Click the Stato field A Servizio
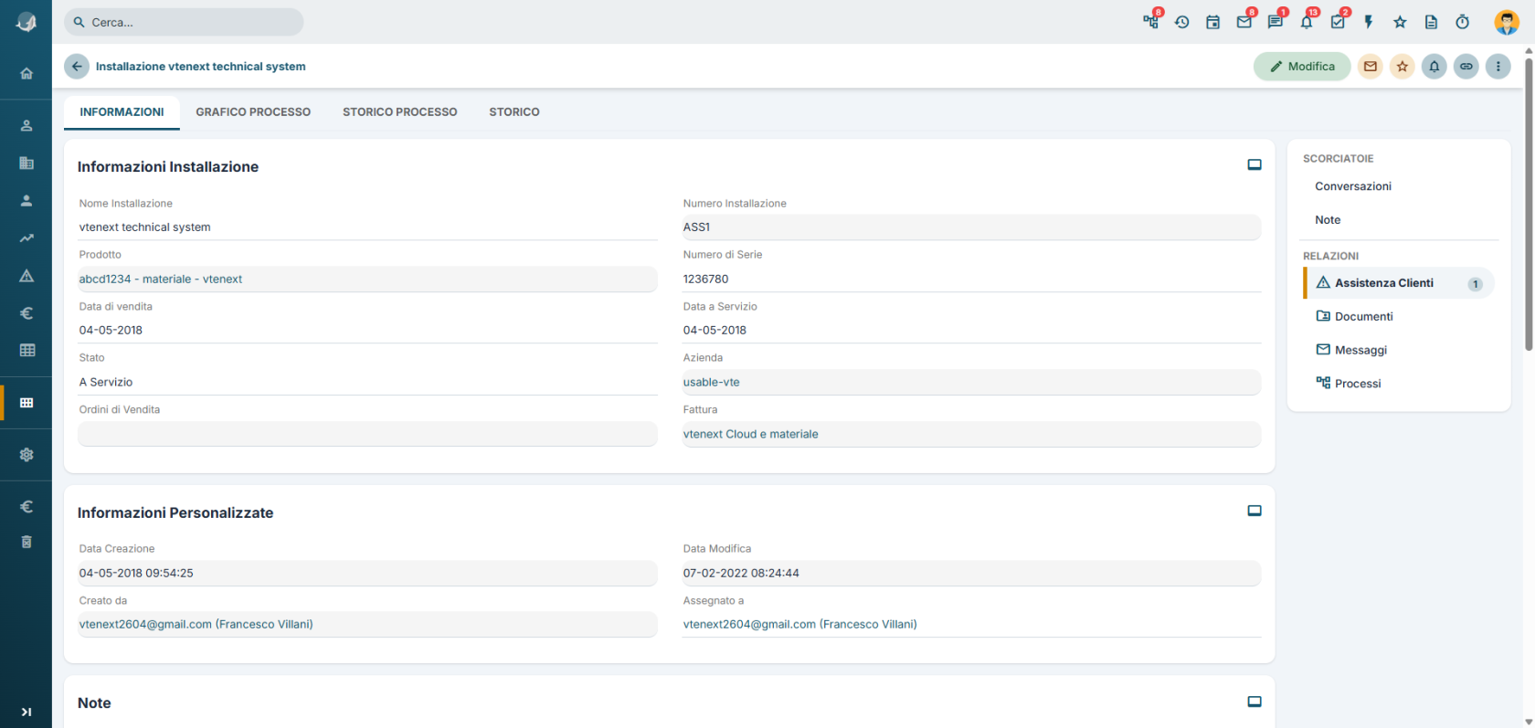1535x728 pixels. point(367,383)
